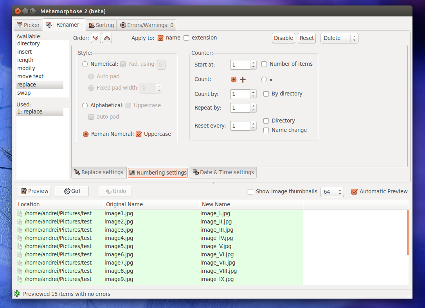Viewport: 425px width, 308px height.
Task: Click Original Name column header
Action: pyautogui.click(x=151, y=204)
